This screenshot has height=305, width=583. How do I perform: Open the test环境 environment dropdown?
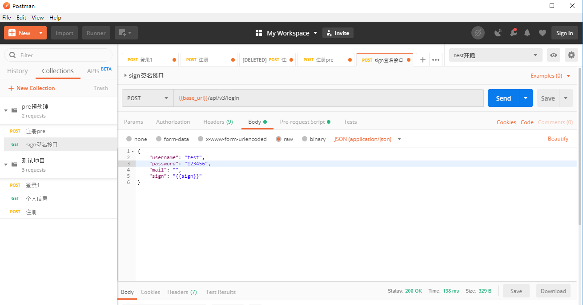coord(495,55)
